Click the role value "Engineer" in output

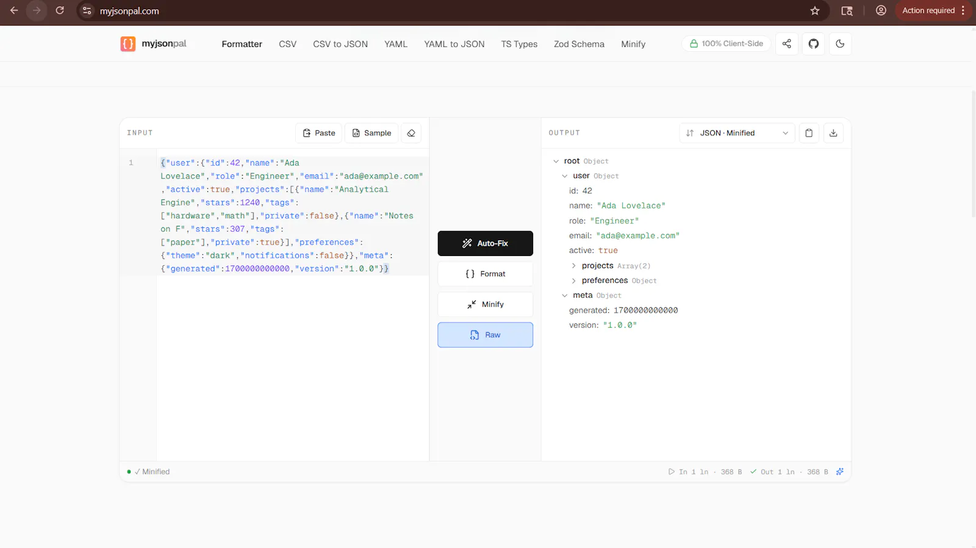coord(614,221)
